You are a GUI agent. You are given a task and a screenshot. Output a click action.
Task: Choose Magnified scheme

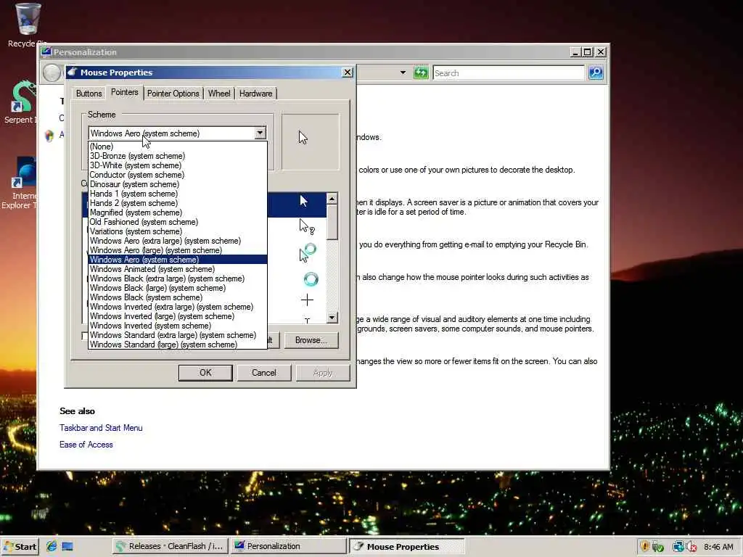click(178, 213)
